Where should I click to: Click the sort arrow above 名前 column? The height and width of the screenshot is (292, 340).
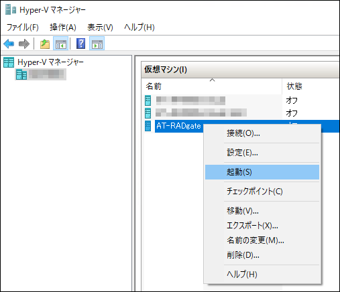(x=213, y=80)
